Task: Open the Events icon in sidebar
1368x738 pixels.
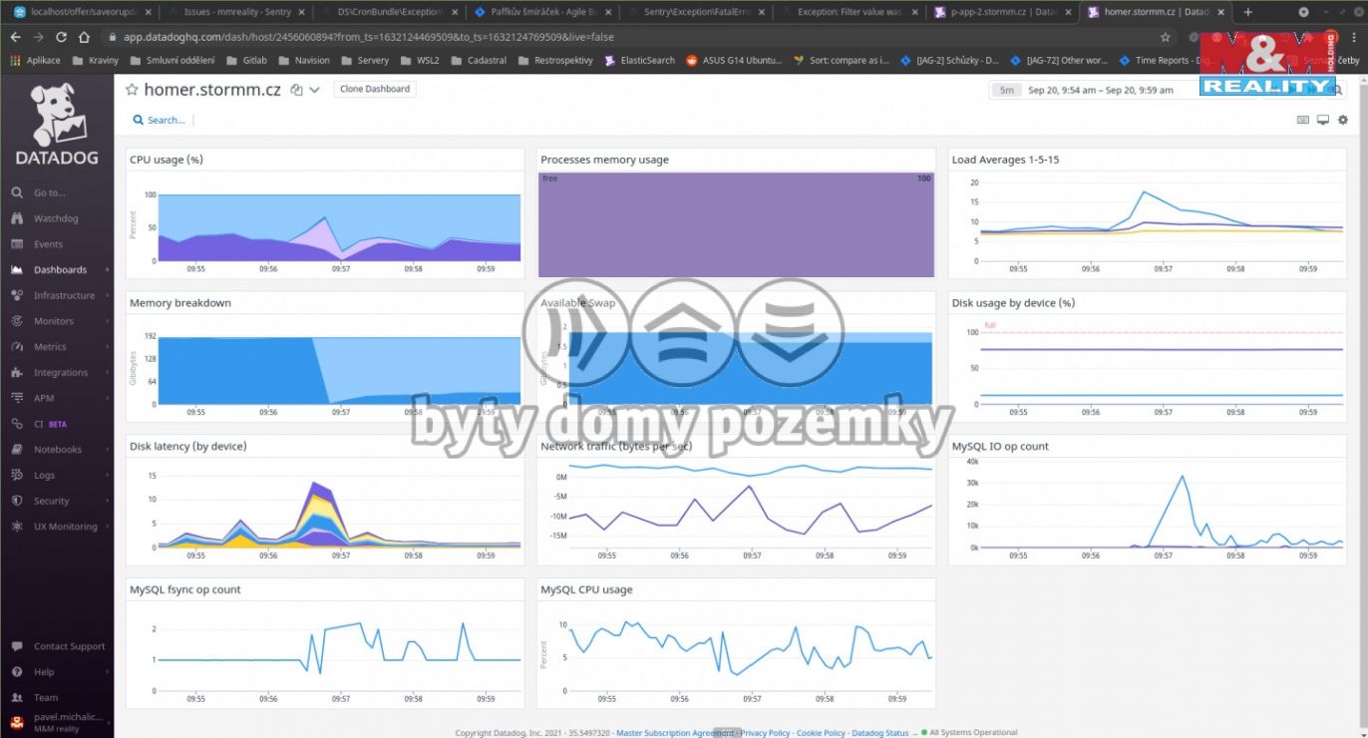Action: coord(16,244)
